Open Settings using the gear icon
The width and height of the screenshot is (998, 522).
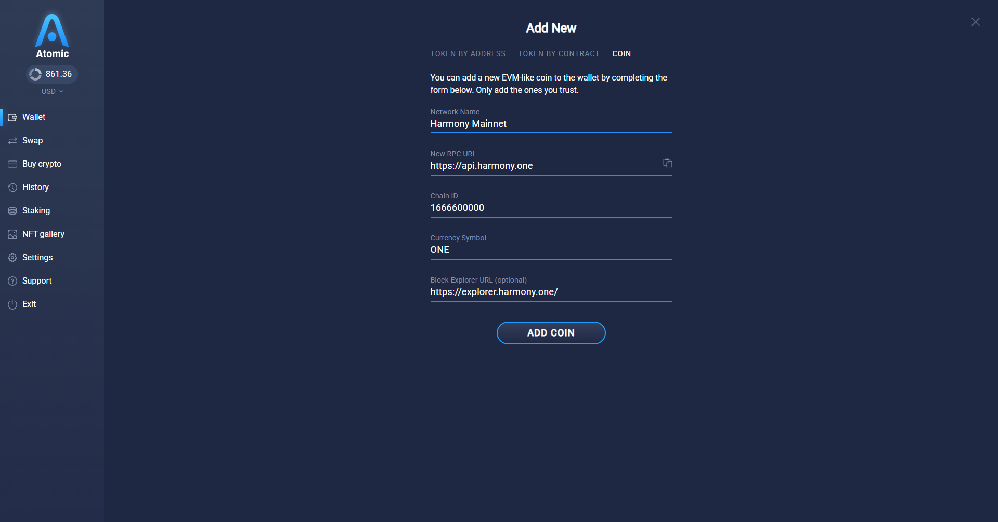[x=12, y=257]
